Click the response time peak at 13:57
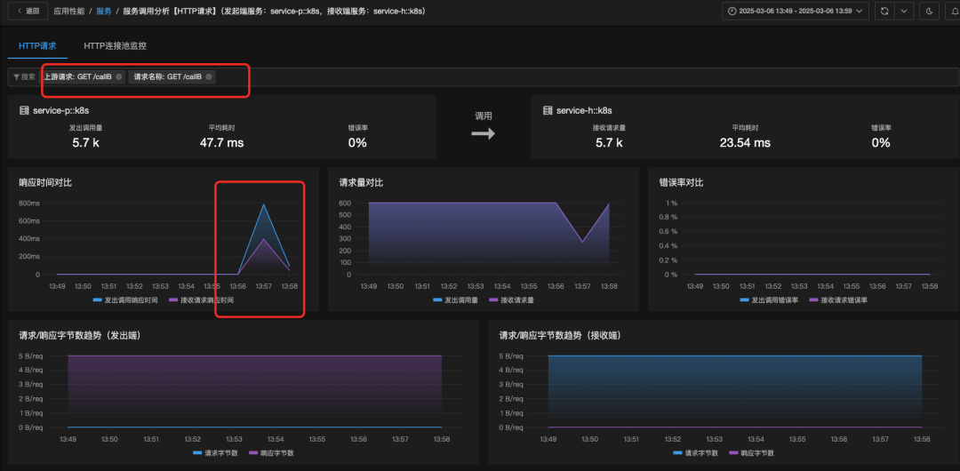960x471 pixels. (x=264, y=205)
